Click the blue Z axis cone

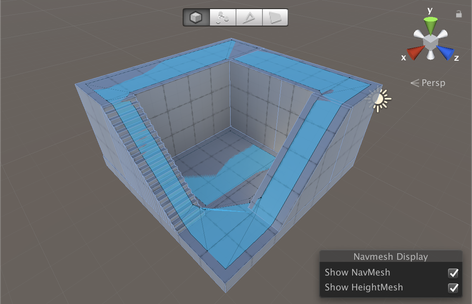pyautogui.click(x=445, y=52)
